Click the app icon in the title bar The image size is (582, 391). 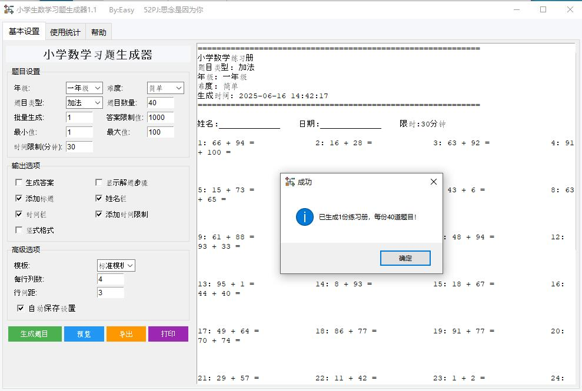9,9
